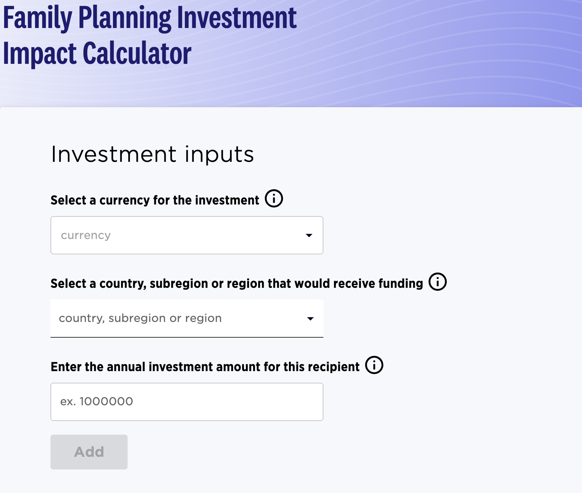Viewport: 582px width, 493px height.
Task: Click the 'Impact Calculator' line of the title
Action: [x=97, y=54]
